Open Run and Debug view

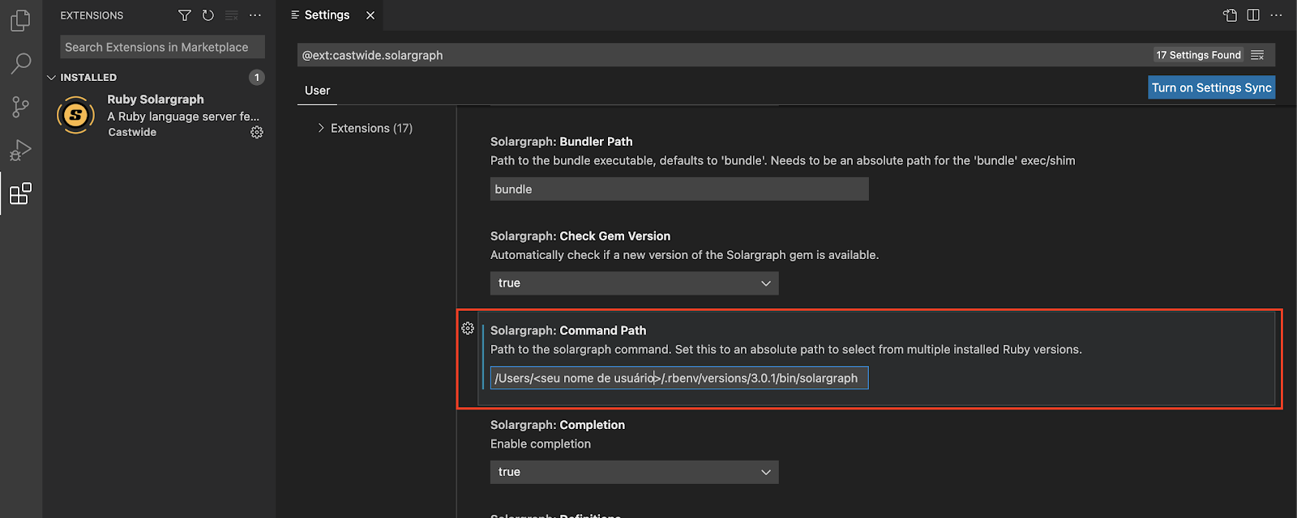coord(20,151)
